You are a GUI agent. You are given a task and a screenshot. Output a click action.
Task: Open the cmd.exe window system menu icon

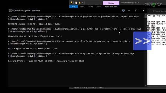[10, 11]
